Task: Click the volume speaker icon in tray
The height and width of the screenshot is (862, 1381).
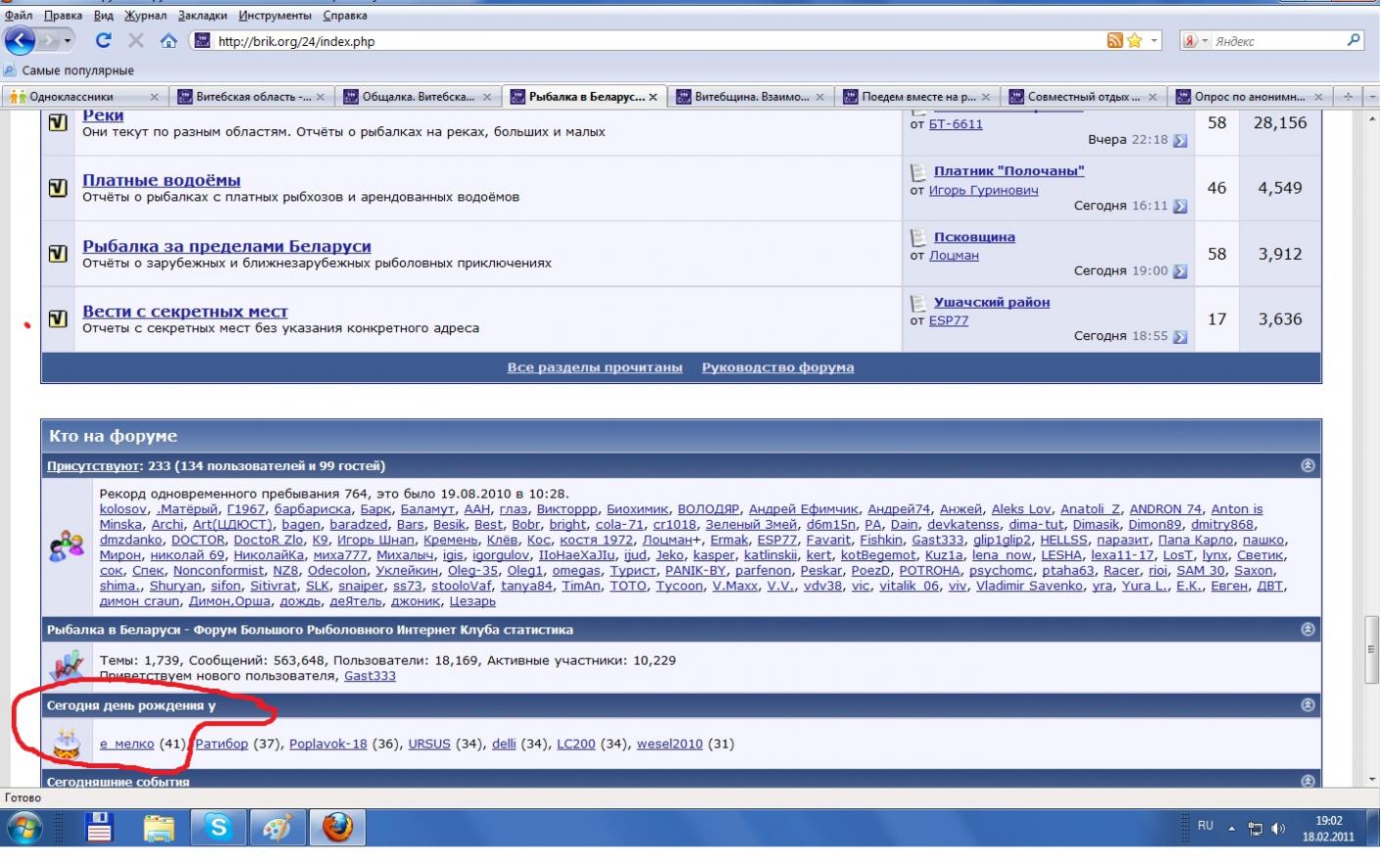Action: (1278, 829)
